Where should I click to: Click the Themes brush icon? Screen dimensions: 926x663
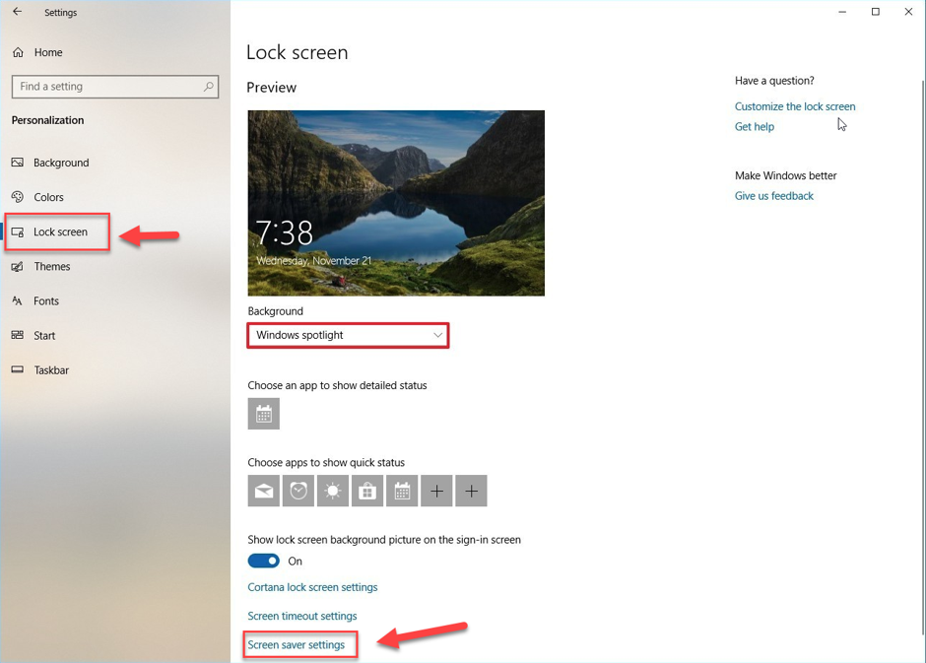tap(18, 267)
